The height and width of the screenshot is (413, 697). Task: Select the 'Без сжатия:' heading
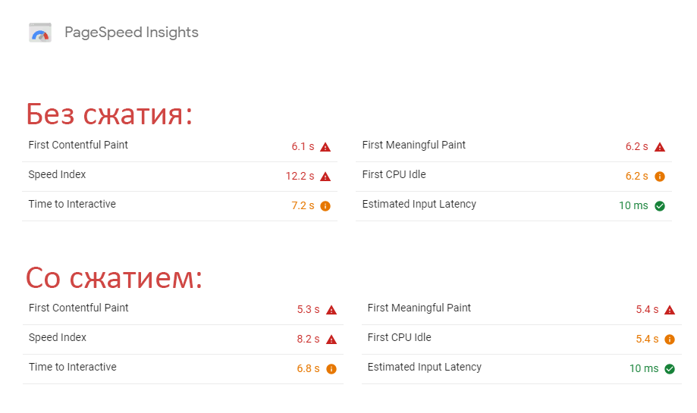[109, 114]
